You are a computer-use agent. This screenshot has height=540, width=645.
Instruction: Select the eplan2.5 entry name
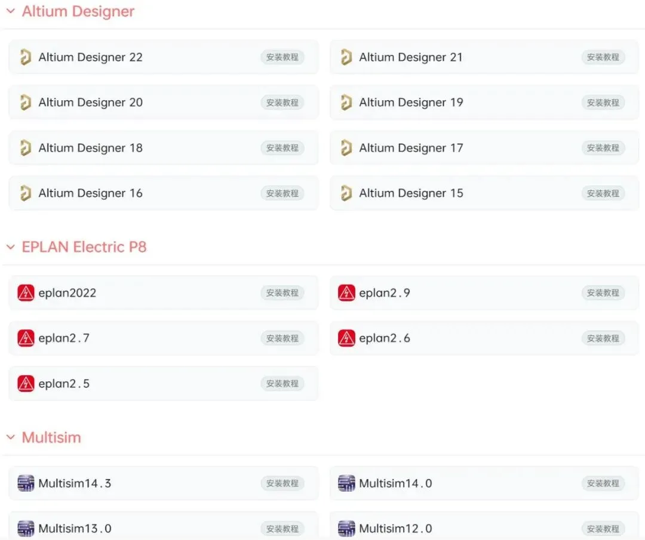coord(64,384)
